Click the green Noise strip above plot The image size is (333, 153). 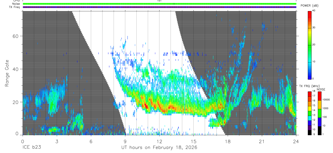[159, 4]
